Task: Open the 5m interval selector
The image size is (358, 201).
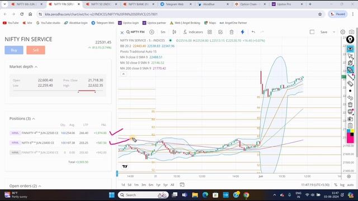Action: coord(163,32)
